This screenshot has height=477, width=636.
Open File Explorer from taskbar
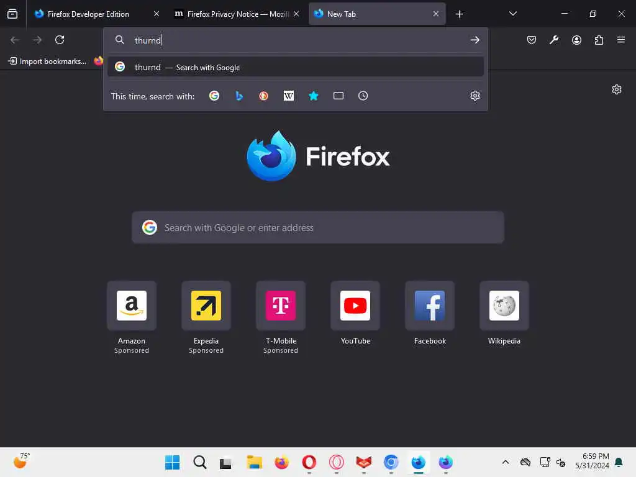[254, 462]
